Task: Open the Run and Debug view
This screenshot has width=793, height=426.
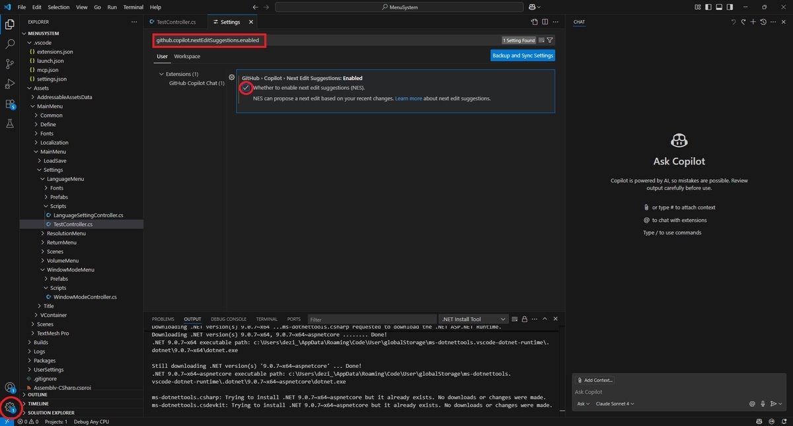Action: pos(10,84)
